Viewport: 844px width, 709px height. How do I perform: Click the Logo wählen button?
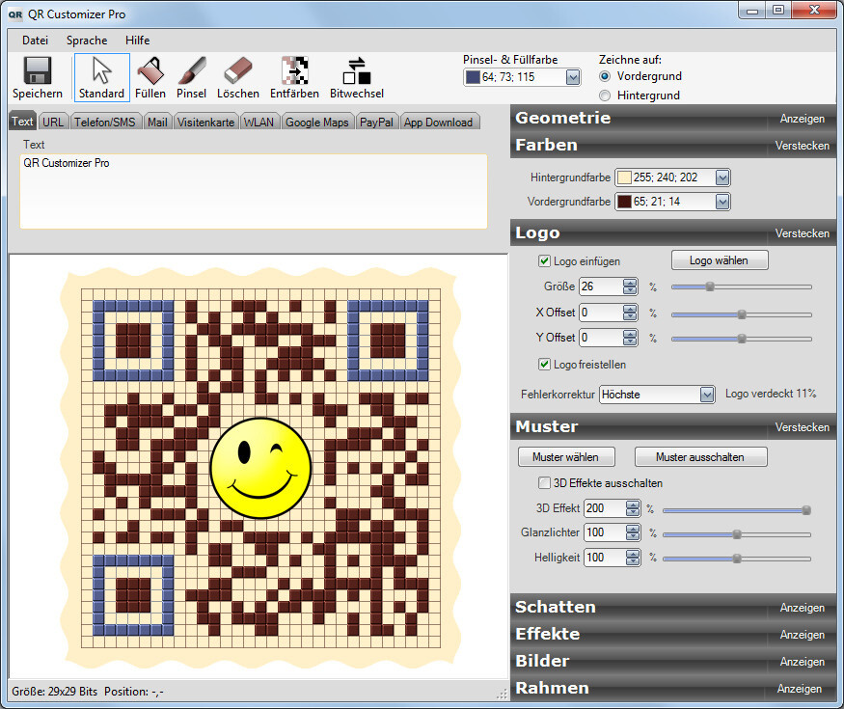[x=720, y=260]
